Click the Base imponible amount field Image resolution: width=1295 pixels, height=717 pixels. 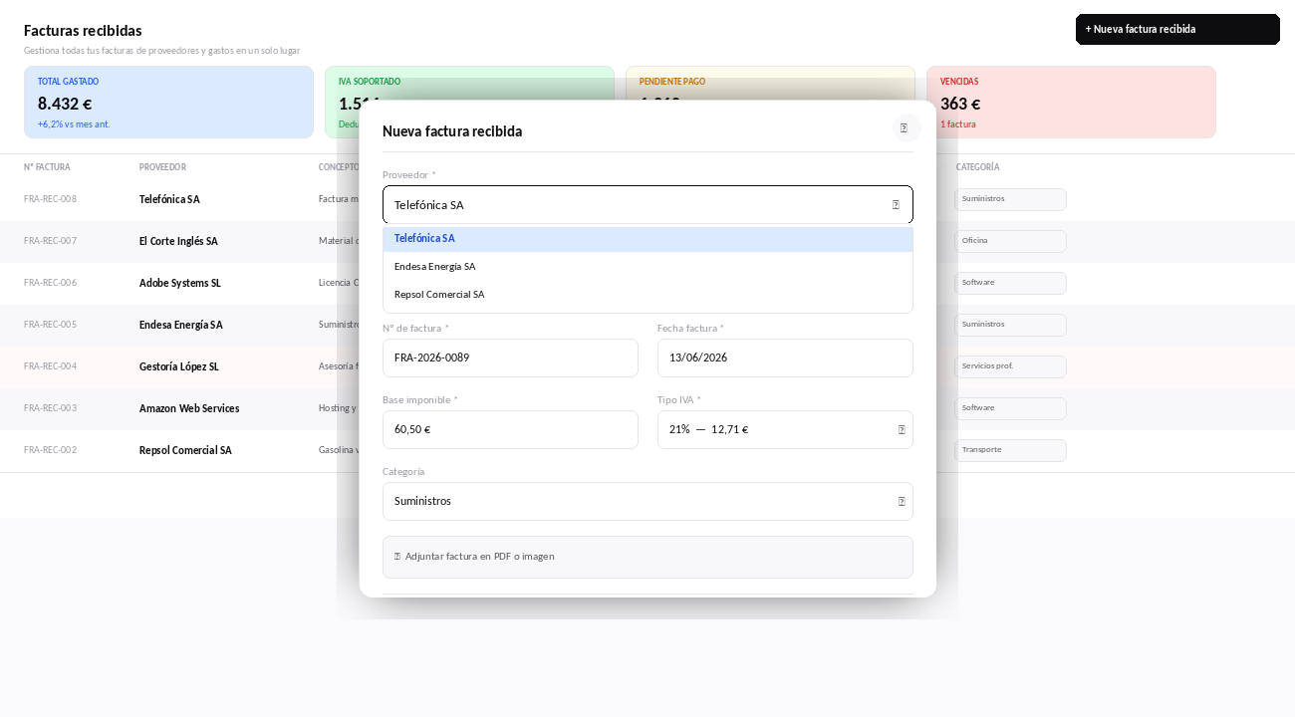tap(510, 430)
